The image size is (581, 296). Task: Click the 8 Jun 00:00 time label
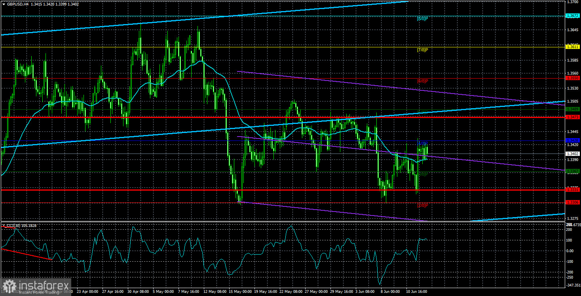(x=391, y=292)
